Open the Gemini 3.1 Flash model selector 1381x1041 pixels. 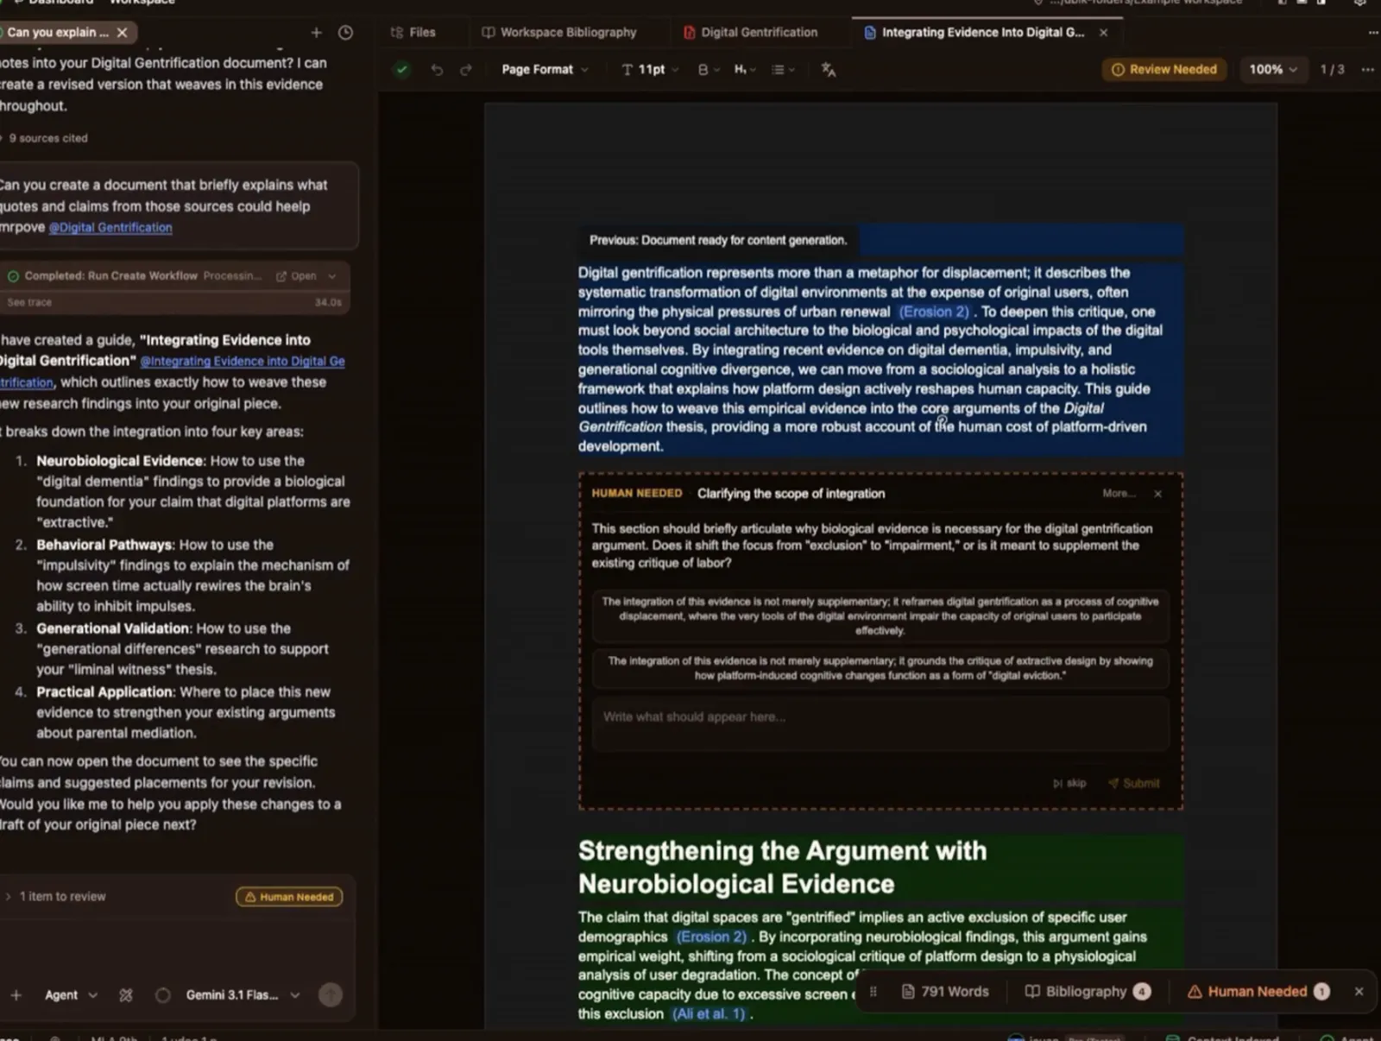click(243, 995)
